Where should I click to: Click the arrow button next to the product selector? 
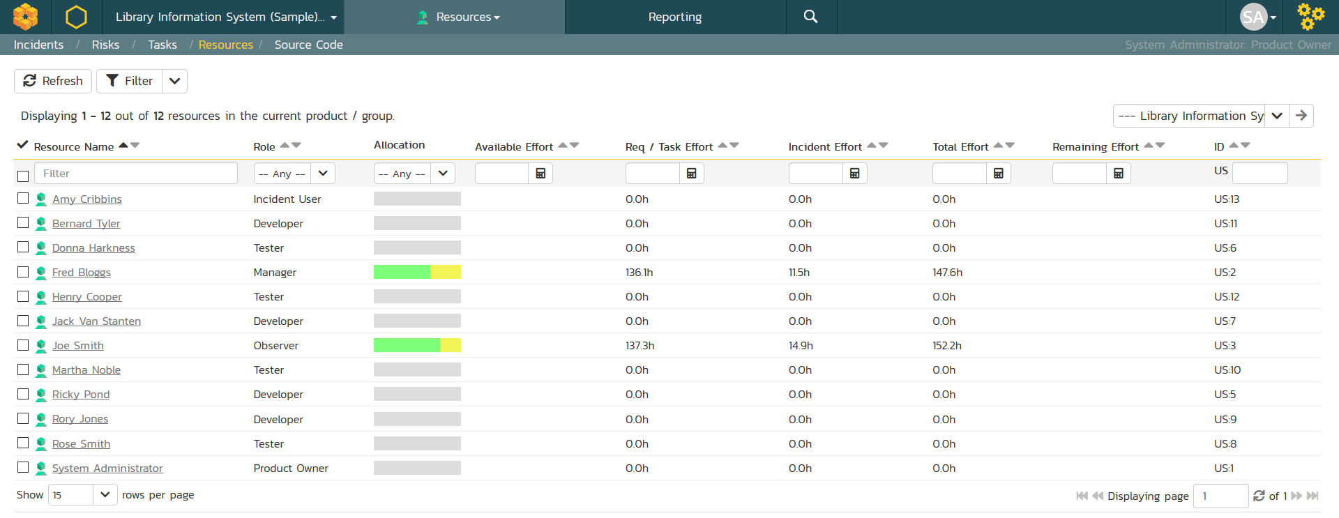click(1301, 116)
